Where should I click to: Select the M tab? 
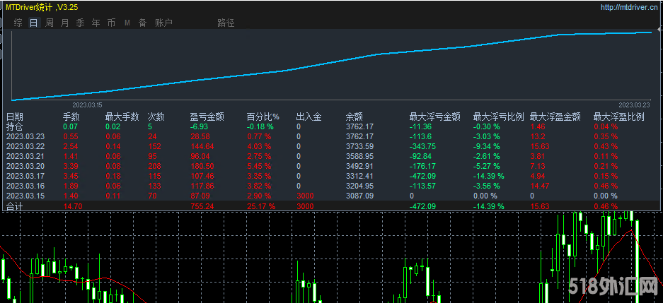(127, 23)
